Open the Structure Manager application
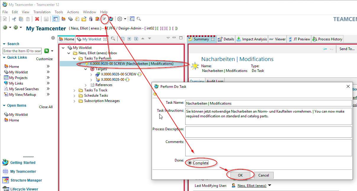357x191 pixels. [26, 180]
